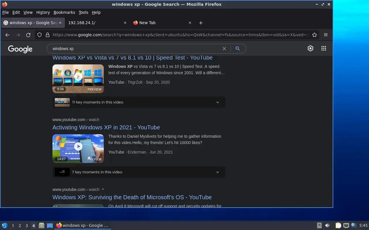
Task: Close the New Tab tab
Action: tap(190, 23)
